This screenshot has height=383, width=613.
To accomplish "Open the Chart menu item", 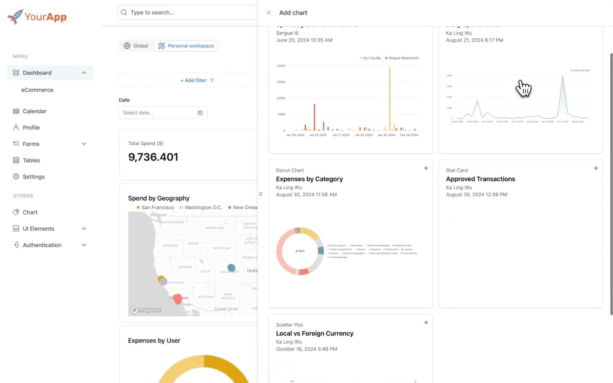I will coord(50,212).
